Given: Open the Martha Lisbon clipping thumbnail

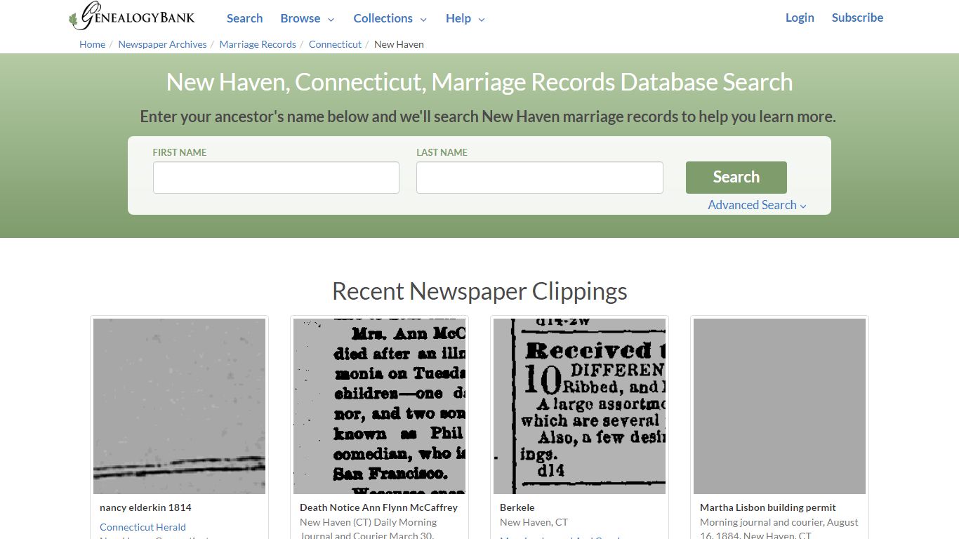Looking at the screenshot, I should (x=779, y=406).
